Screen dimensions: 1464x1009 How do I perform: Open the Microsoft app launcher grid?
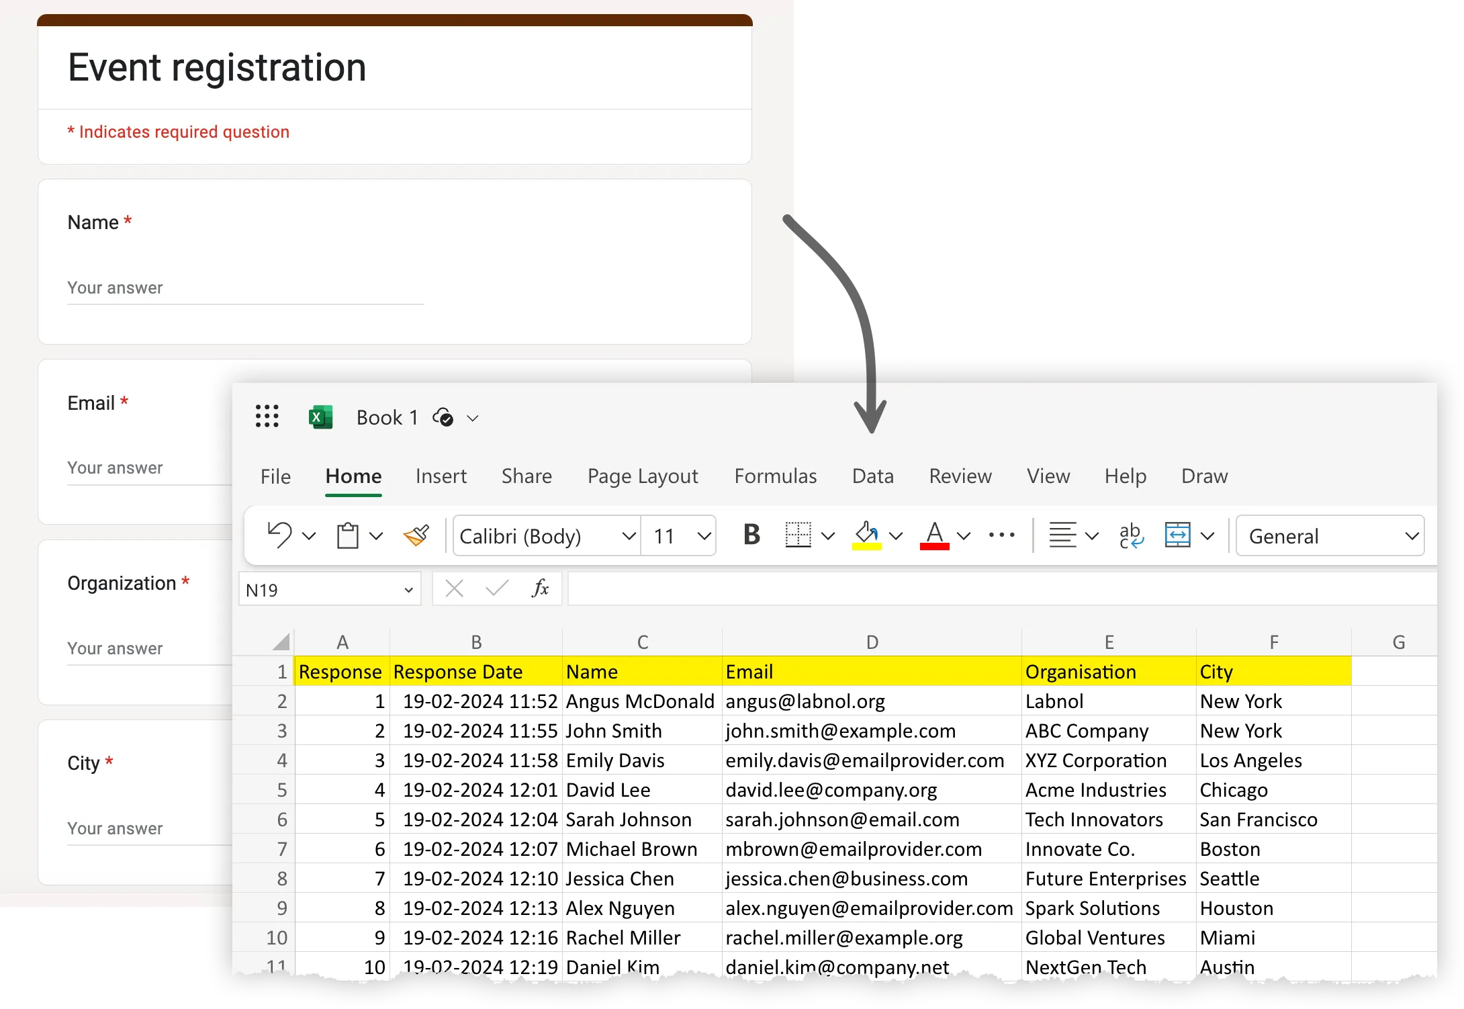[267, 417]
